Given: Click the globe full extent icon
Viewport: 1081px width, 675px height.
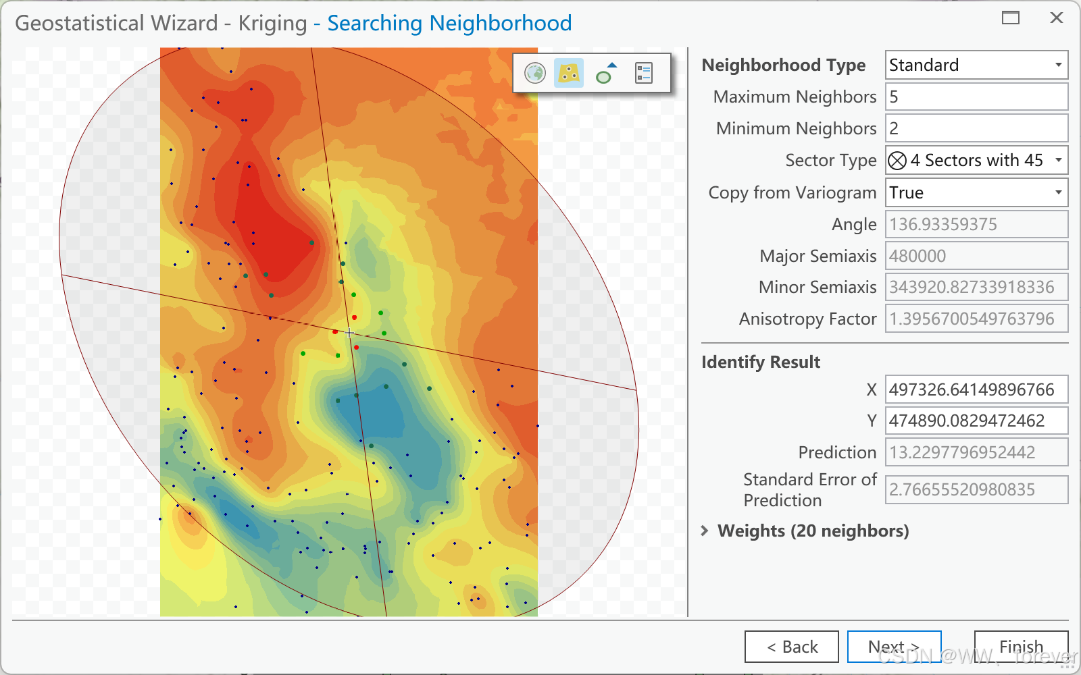Looking at the screenshot, I should click(535, 73).
